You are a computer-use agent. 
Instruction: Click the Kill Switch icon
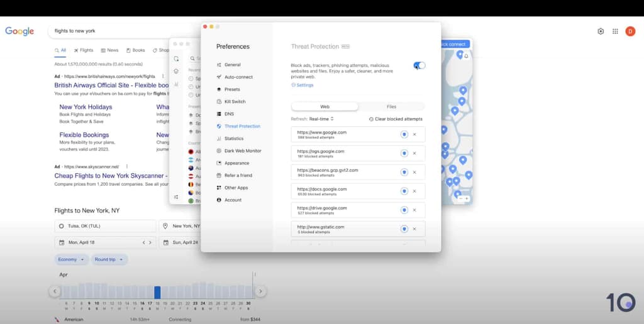pos(219,102)
